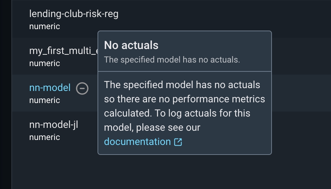Click the divider line inside the tooltip
The height and width of the screenshot is (189, 331).
click(x=184, y=71)
